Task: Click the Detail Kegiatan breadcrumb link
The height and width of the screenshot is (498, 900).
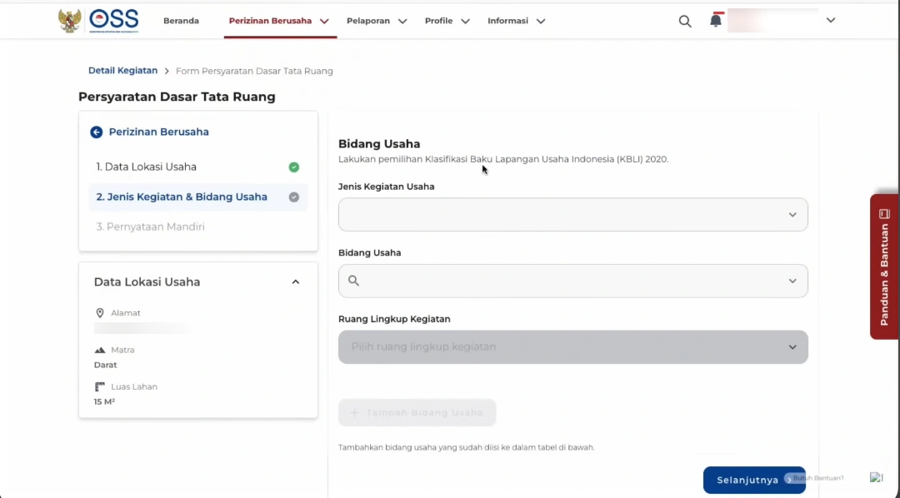Action: pos(122,71)
